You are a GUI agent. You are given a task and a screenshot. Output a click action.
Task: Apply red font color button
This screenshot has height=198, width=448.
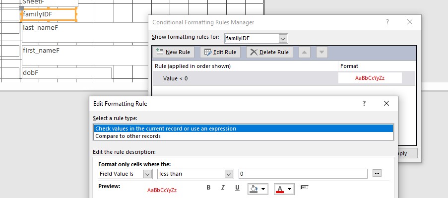coord(280,189)
